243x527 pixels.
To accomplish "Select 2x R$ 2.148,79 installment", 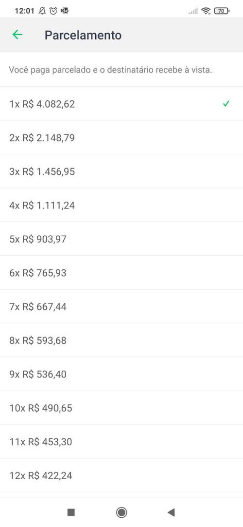I will pos(121,137).
